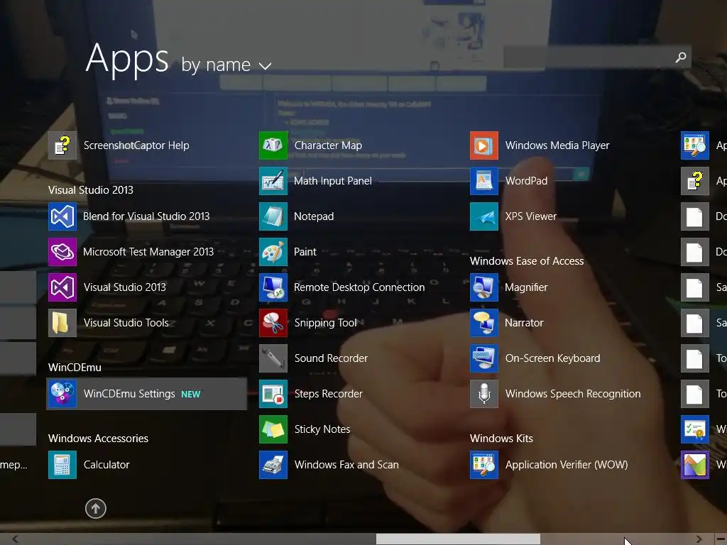Launch Magnifier icon
The image size is (727, 545).
click(484, 287)
